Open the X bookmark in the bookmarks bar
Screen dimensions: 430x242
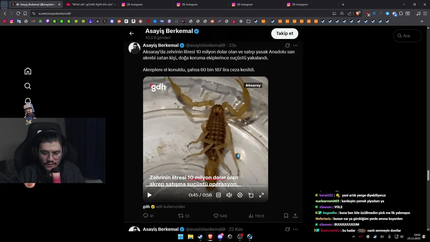(105, 21)
